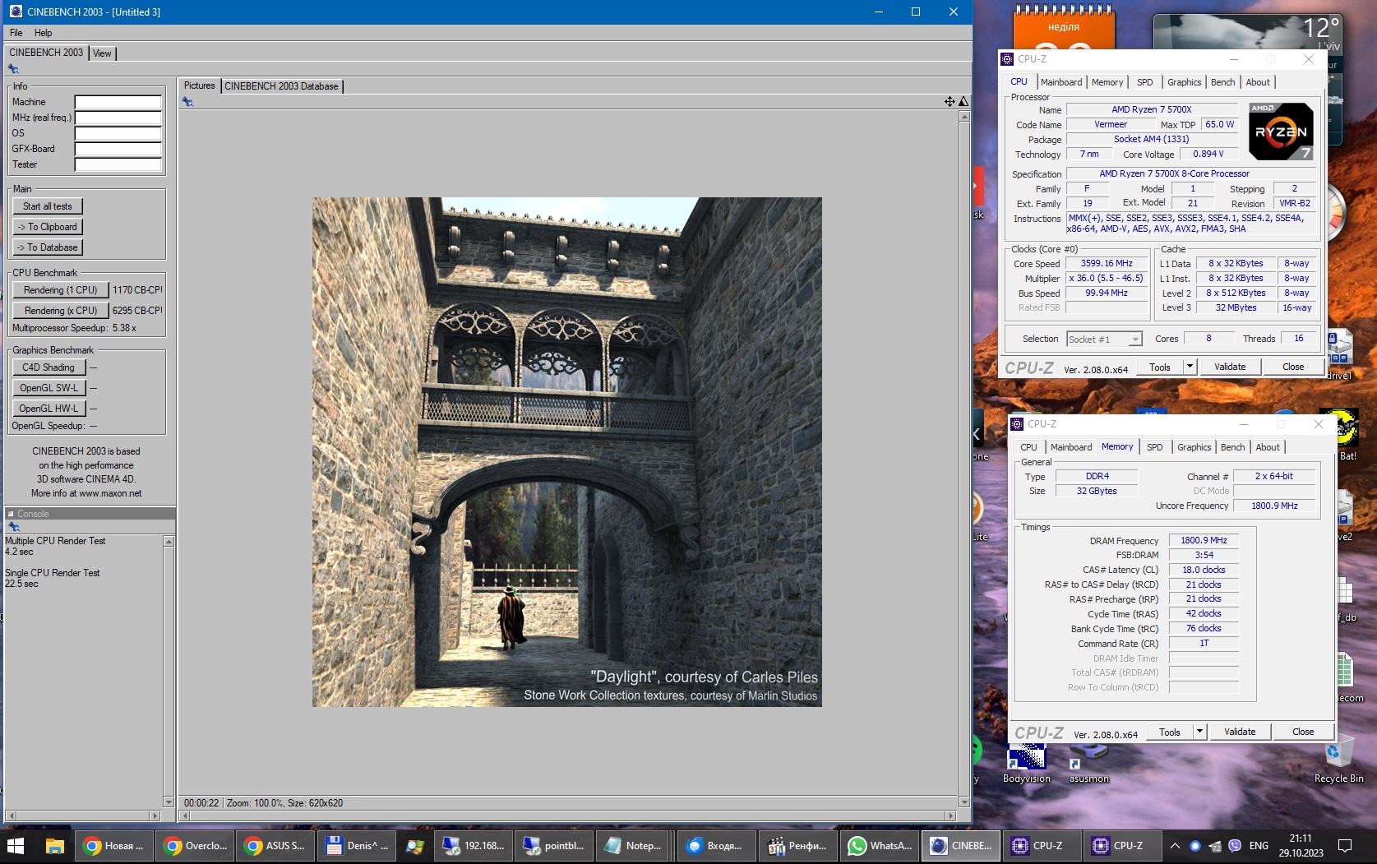Click Close in lower CPU-Z window
Image resolution: width=1377 pixels, height=864 pixels.
[x=1302, y=732]
